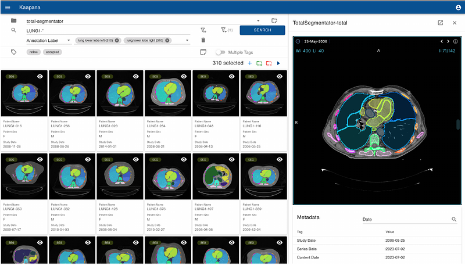Image resolution: width=465 pixels, height=265 pixels.
Task: Go to previous slice in viewer
Action: point(442,41)
